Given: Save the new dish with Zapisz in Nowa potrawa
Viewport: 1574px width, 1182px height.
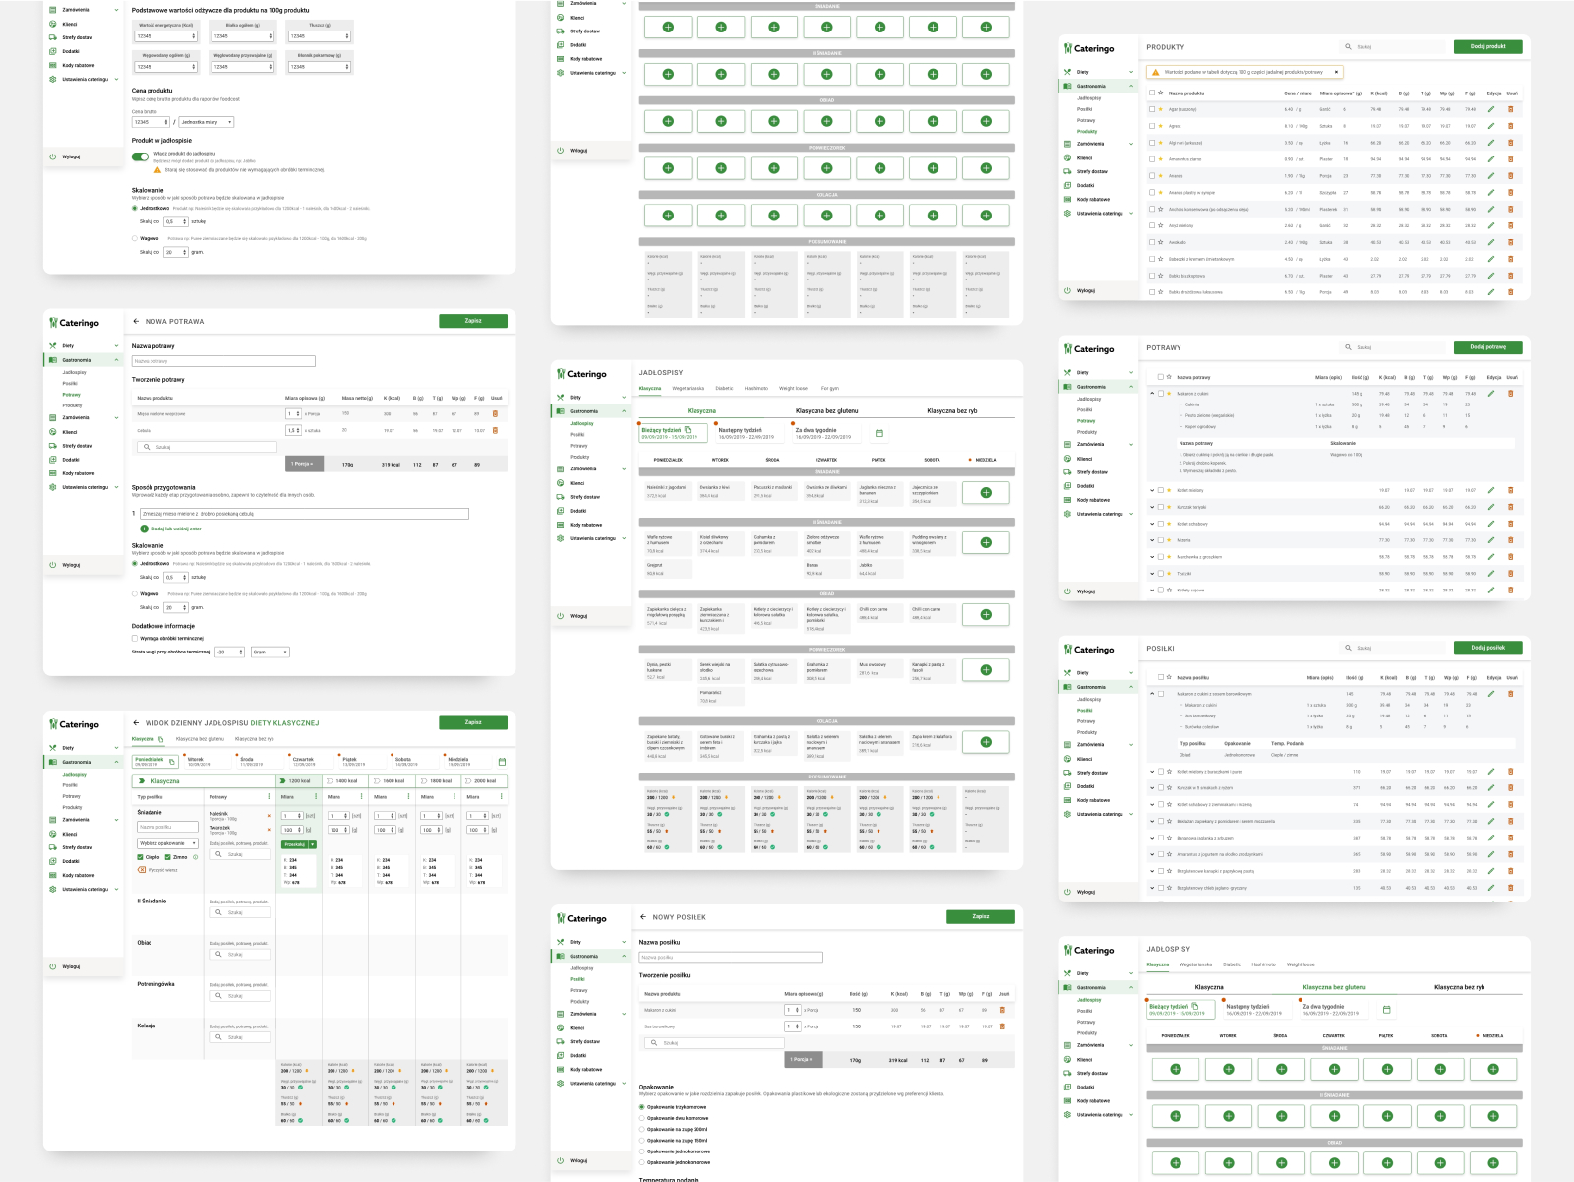Looking at the screenshot, I should [473, 321].
